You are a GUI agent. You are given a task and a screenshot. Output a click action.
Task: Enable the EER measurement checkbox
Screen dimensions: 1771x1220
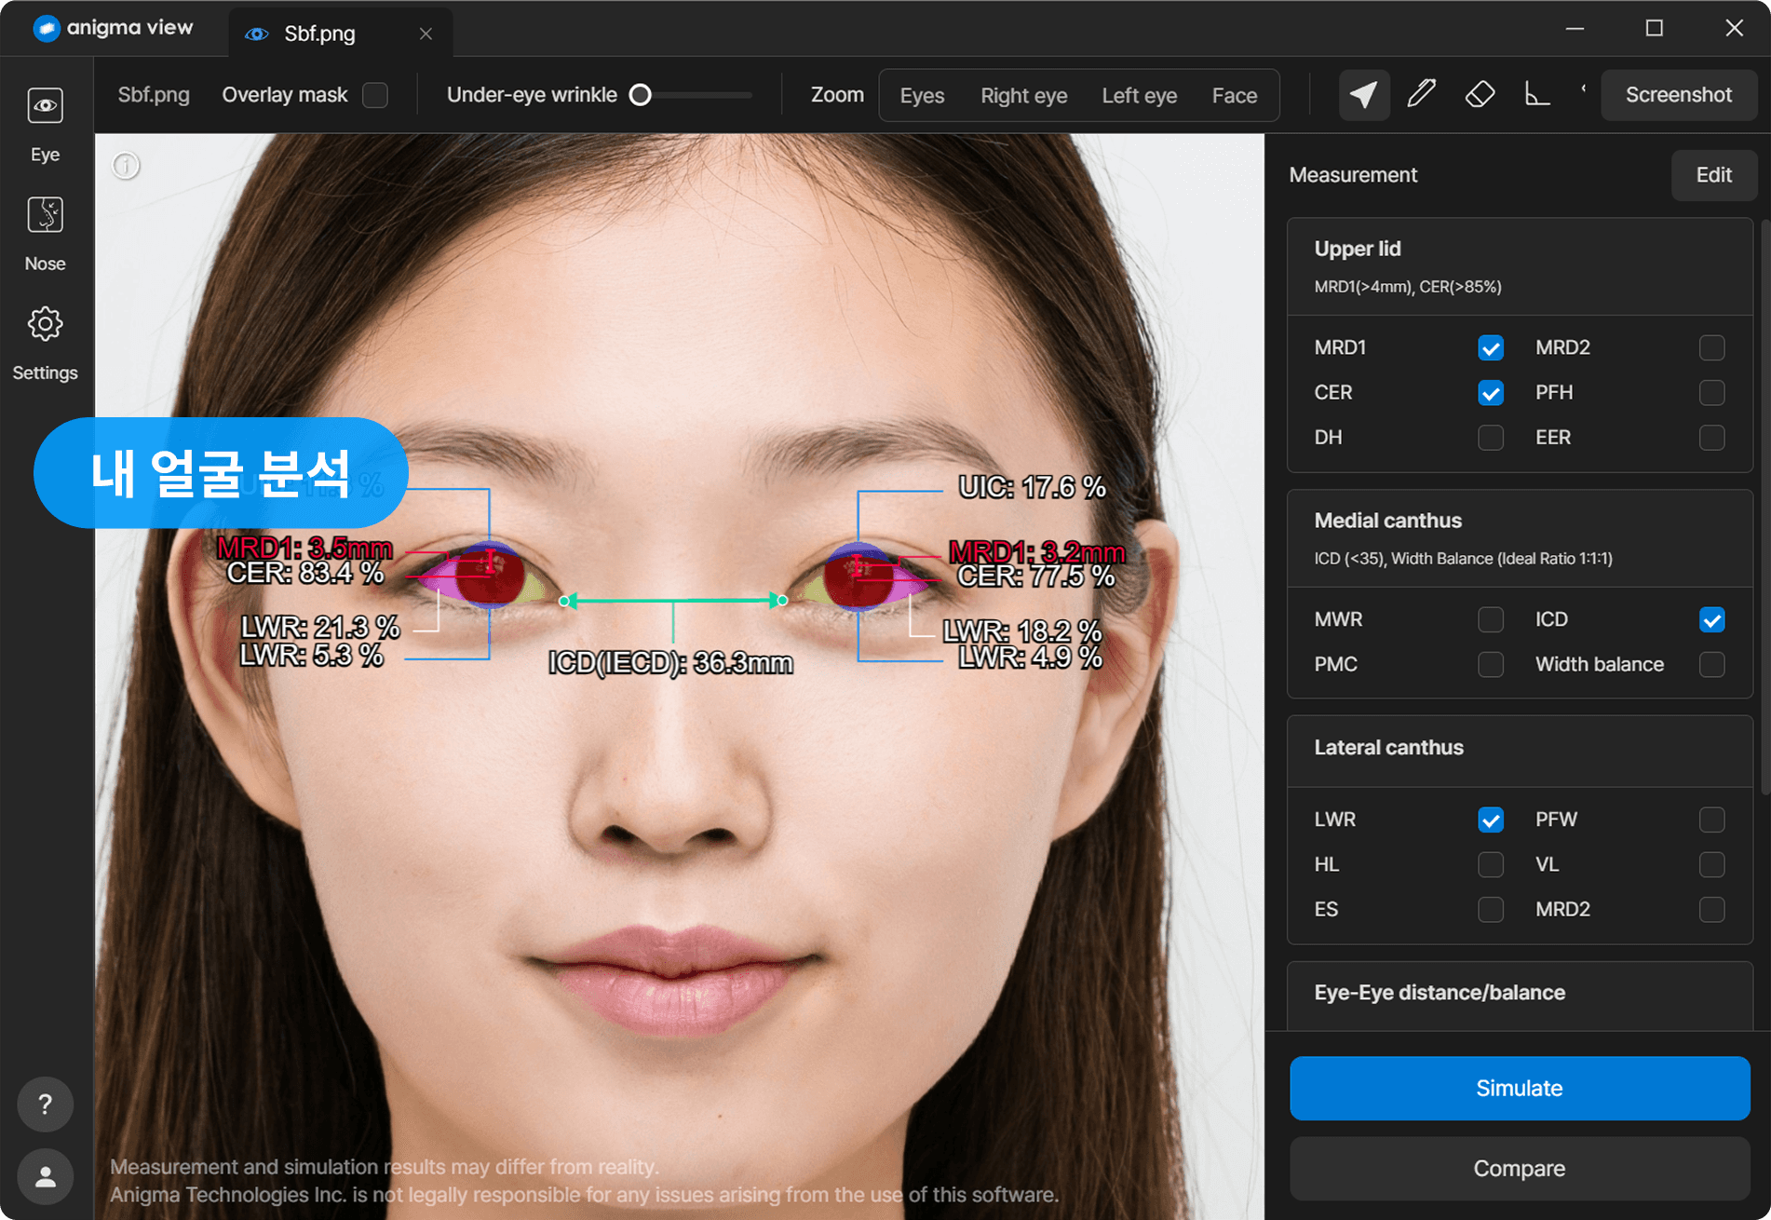coord(1711,438)
